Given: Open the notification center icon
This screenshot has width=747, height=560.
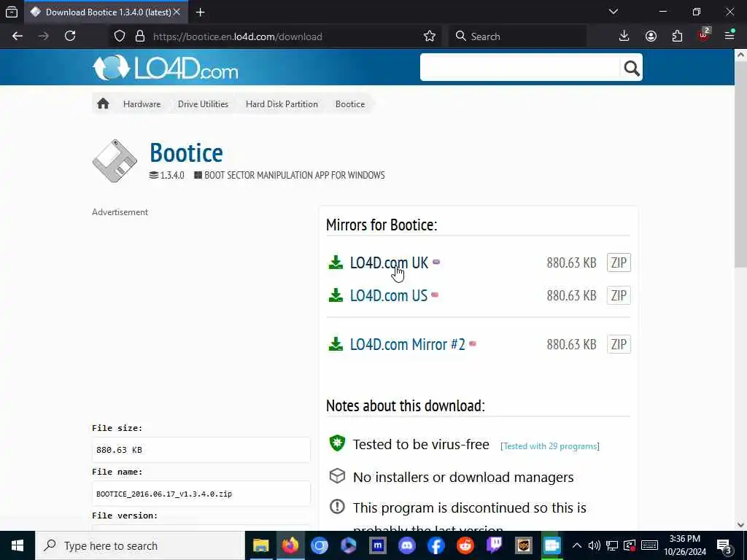Looking at the screenshot, I should point(724,546).
